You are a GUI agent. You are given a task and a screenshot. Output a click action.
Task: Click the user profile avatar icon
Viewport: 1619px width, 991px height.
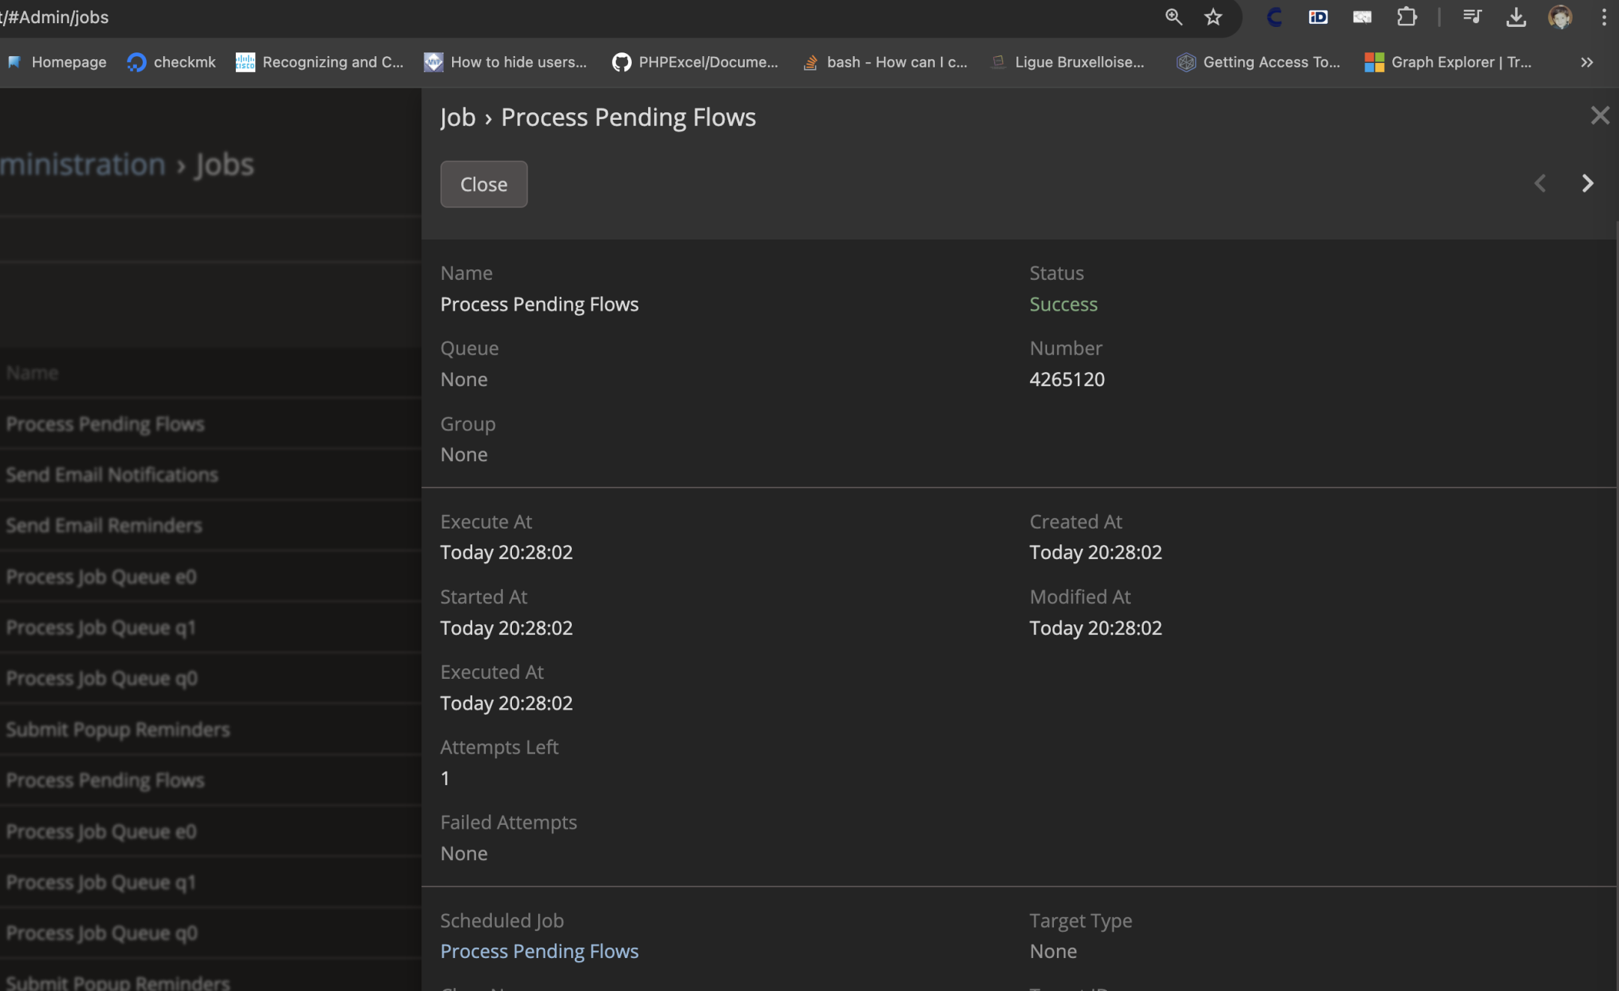pos(1560,16)
